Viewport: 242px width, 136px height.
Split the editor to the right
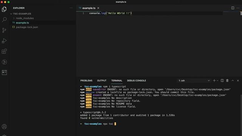pyautogui.click(x=233, y=8)
